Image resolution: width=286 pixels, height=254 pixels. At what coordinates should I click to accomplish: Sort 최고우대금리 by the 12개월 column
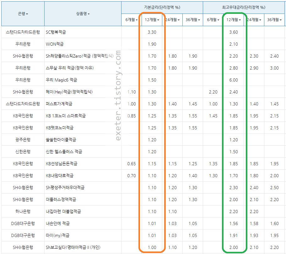pyautogui.click(x=234, y=20)
